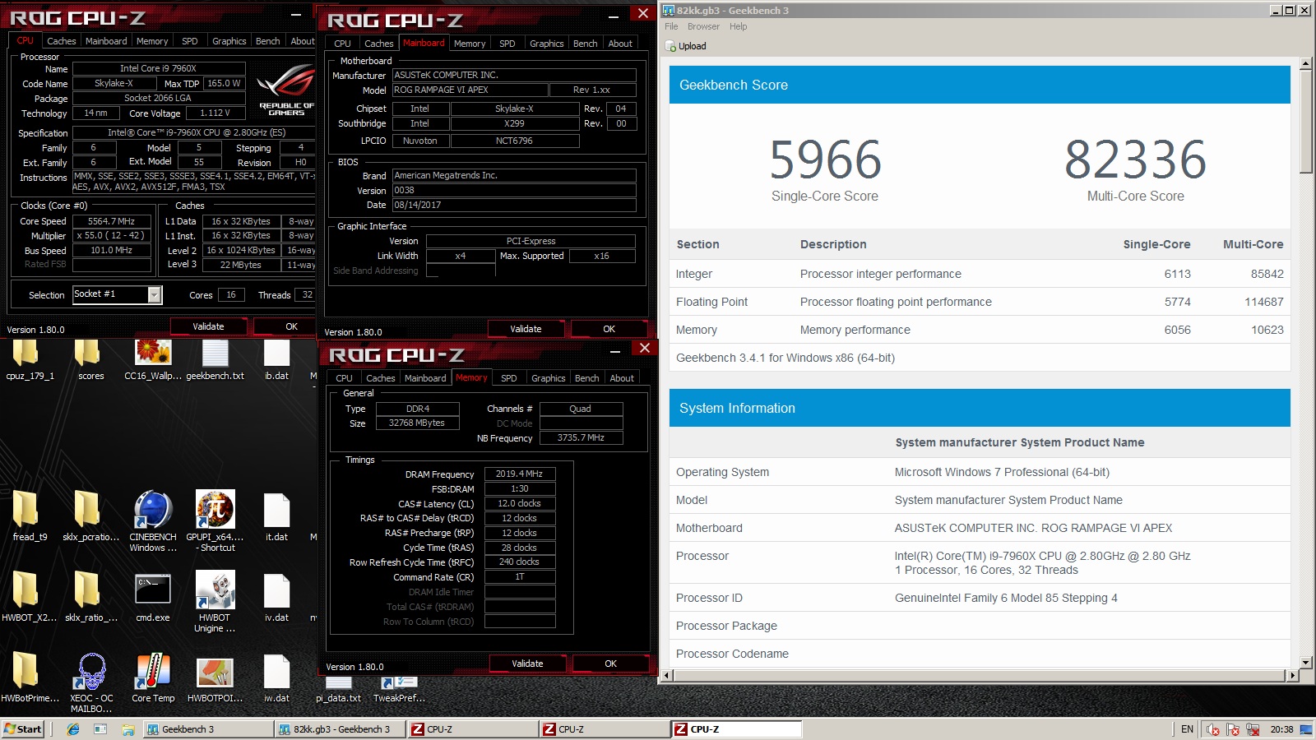Click Windows Explorer folder quick launch icon

click(127, 729)
